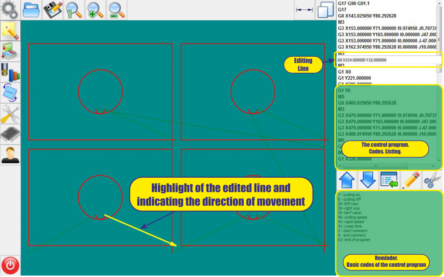Open the microchip hardware icon
Image resolution: width=444 pixels, height=277 pixels.
pos(10,134)
